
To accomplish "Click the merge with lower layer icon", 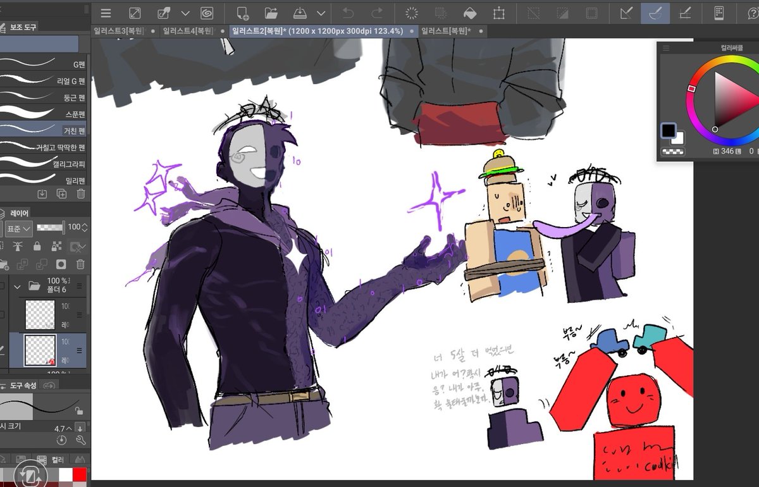I will tap(42, 264).
